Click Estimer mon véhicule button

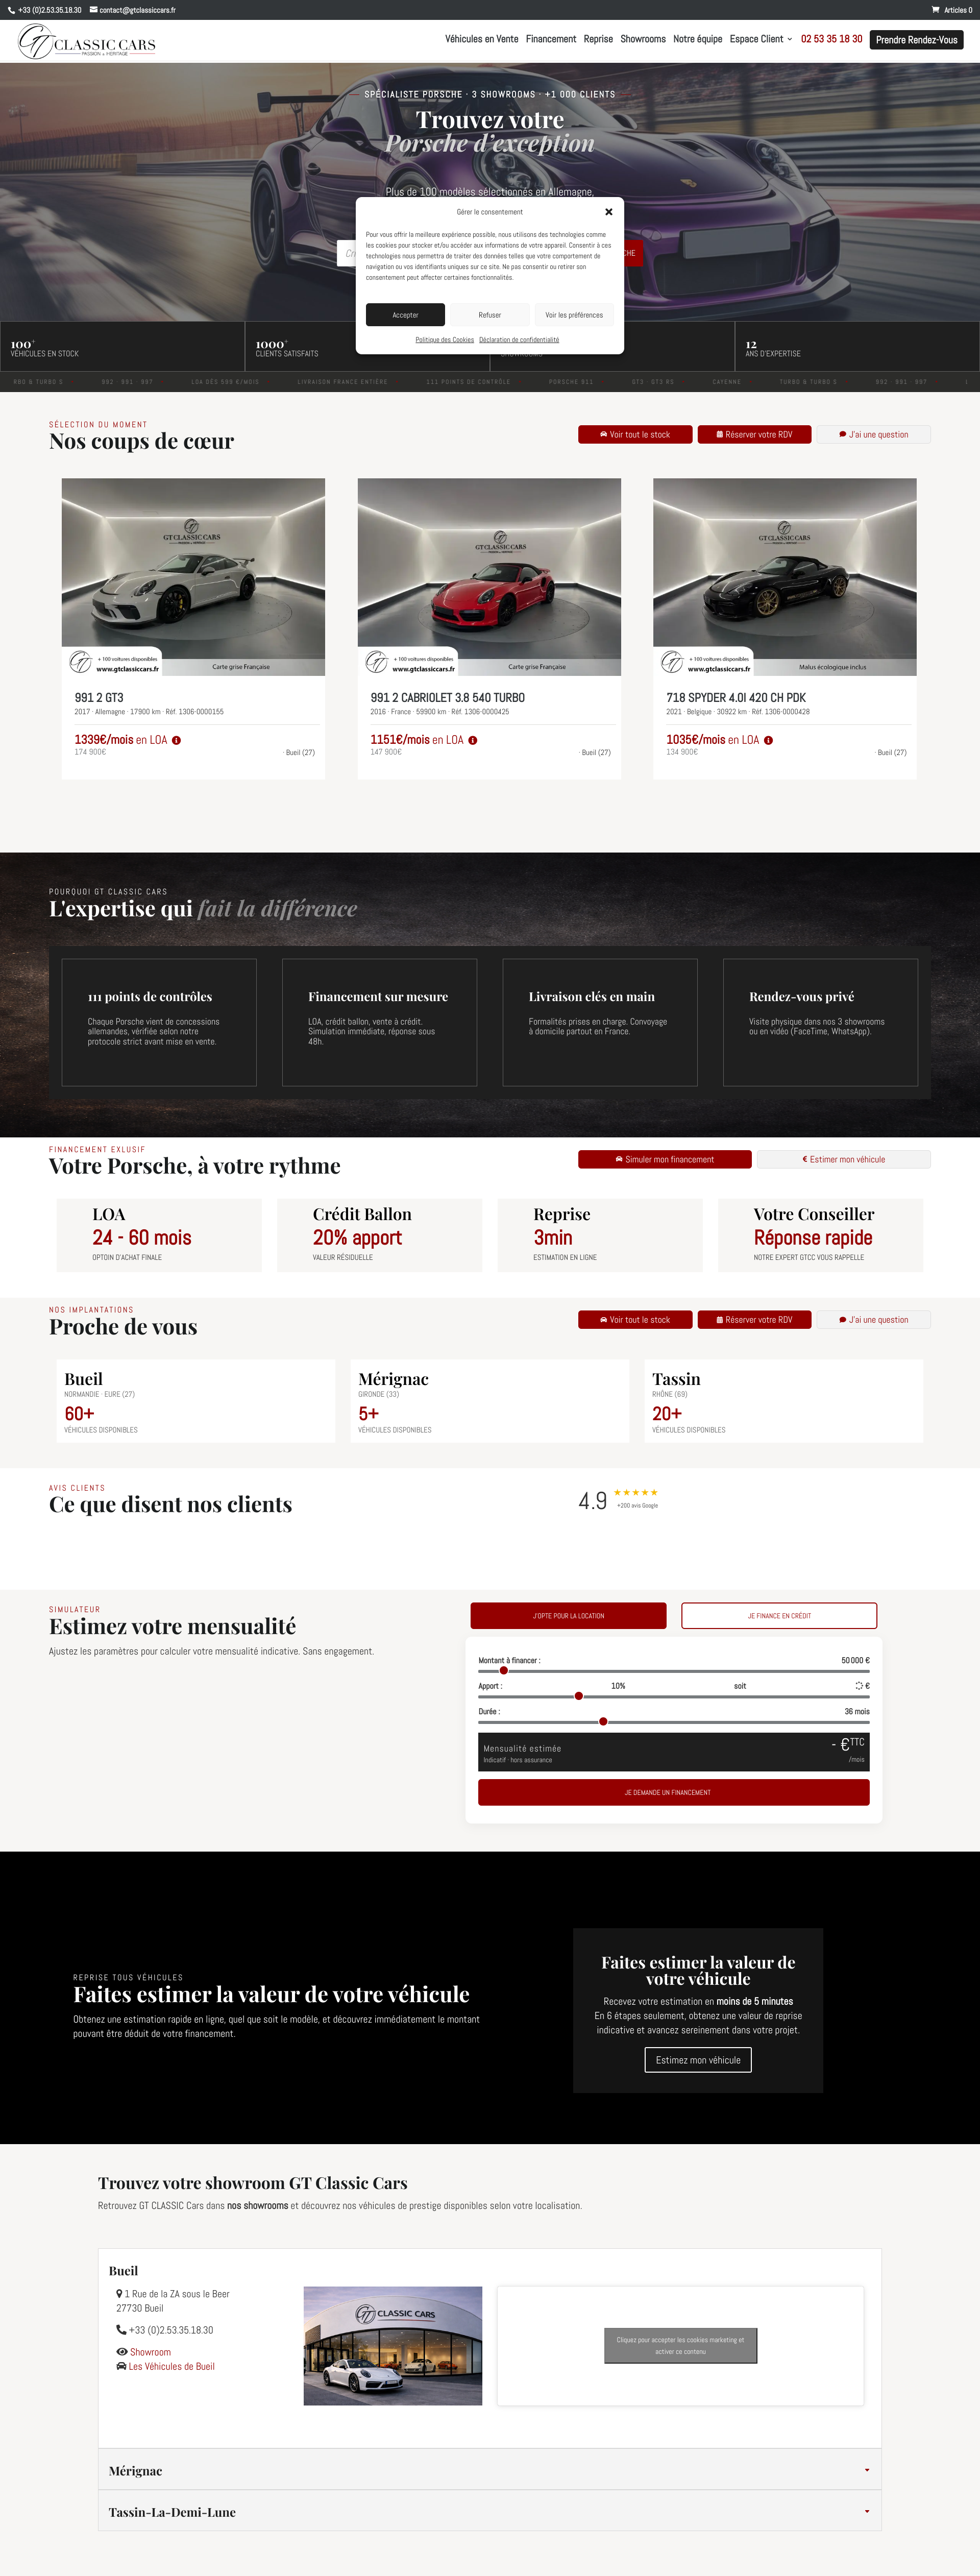844,1159
